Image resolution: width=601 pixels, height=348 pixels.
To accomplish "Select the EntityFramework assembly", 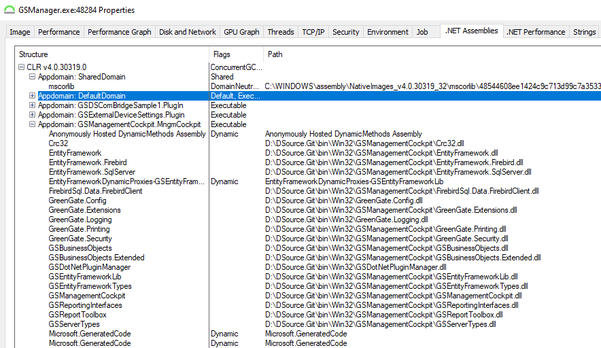I will pos(75,153).
